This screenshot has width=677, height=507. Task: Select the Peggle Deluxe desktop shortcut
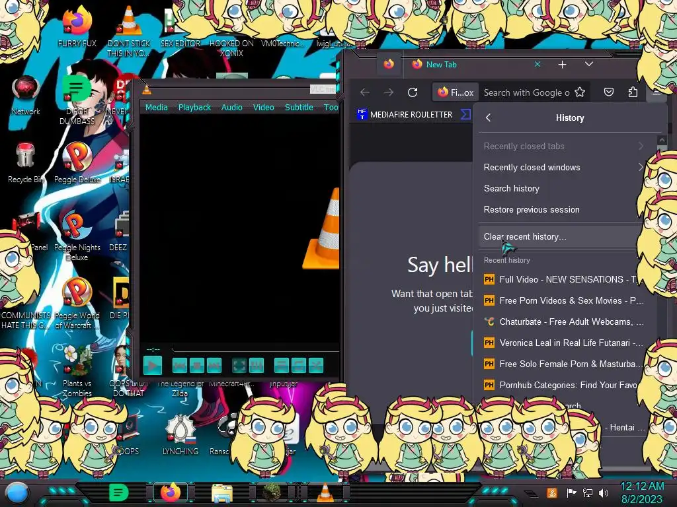click(77, 163)
